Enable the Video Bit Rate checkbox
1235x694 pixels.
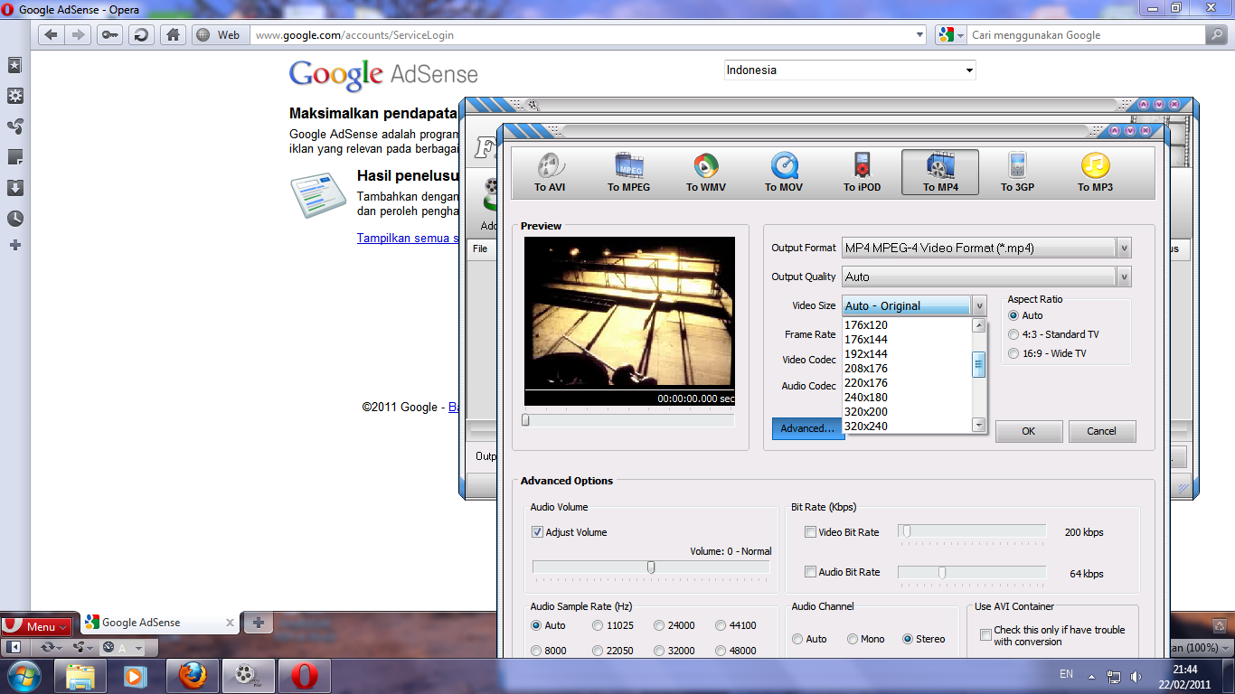[x=810, y=532]
